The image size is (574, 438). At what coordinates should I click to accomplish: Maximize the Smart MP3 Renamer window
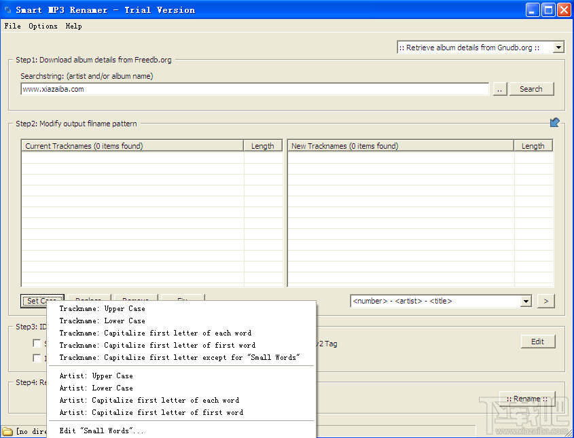tap(548, 10)
